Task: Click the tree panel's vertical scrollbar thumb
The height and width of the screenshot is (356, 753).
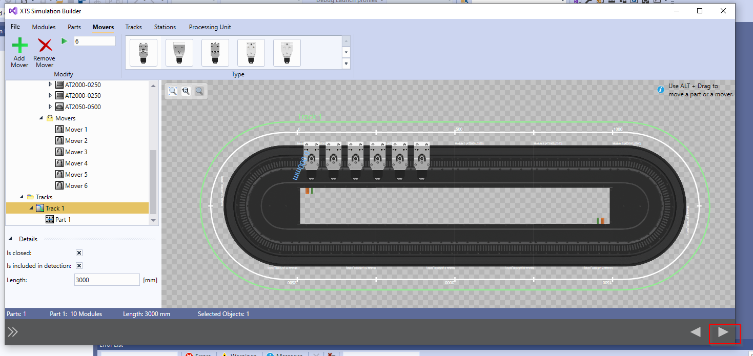Action: (153, 181)
